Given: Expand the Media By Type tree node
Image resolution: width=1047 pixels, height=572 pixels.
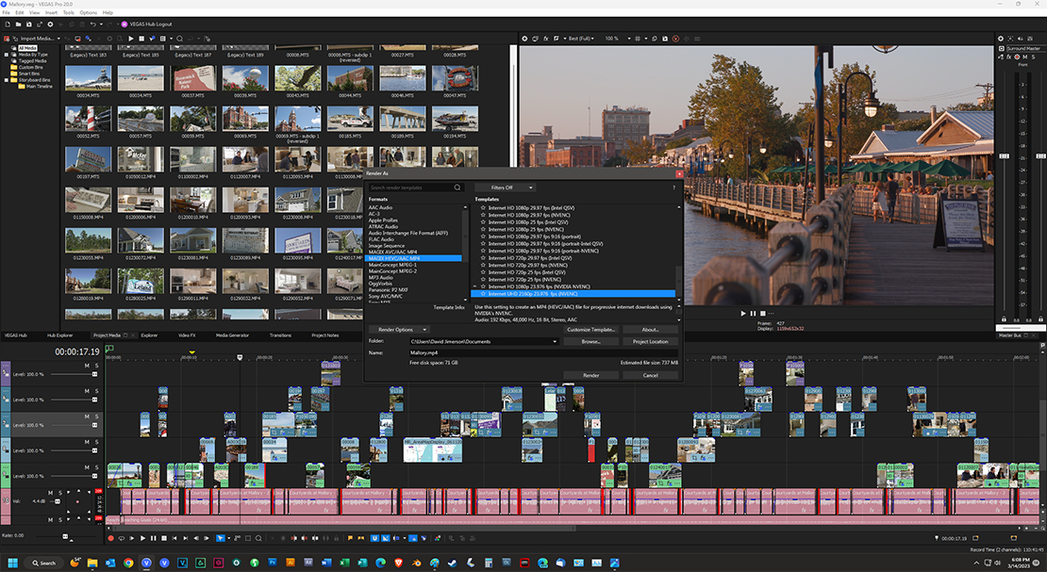Looking at the screenshot, I should click(x=6, y=55).
